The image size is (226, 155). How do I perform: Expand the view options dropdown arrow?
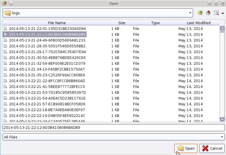223,13
